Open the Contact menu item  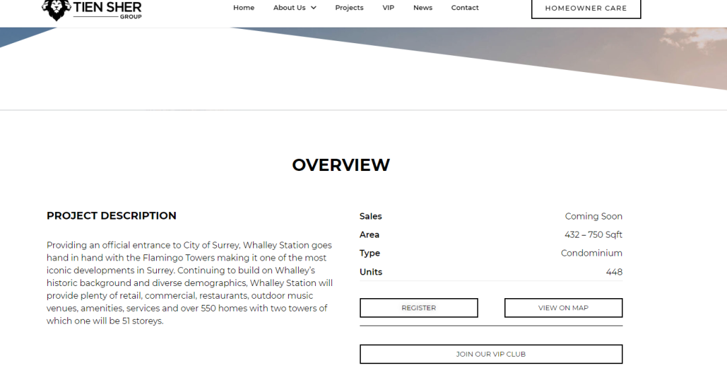click(464, 7)
